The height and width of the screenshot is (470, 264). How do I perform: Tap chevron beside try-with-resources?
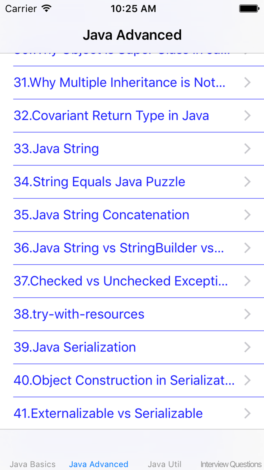pos(247,314)
